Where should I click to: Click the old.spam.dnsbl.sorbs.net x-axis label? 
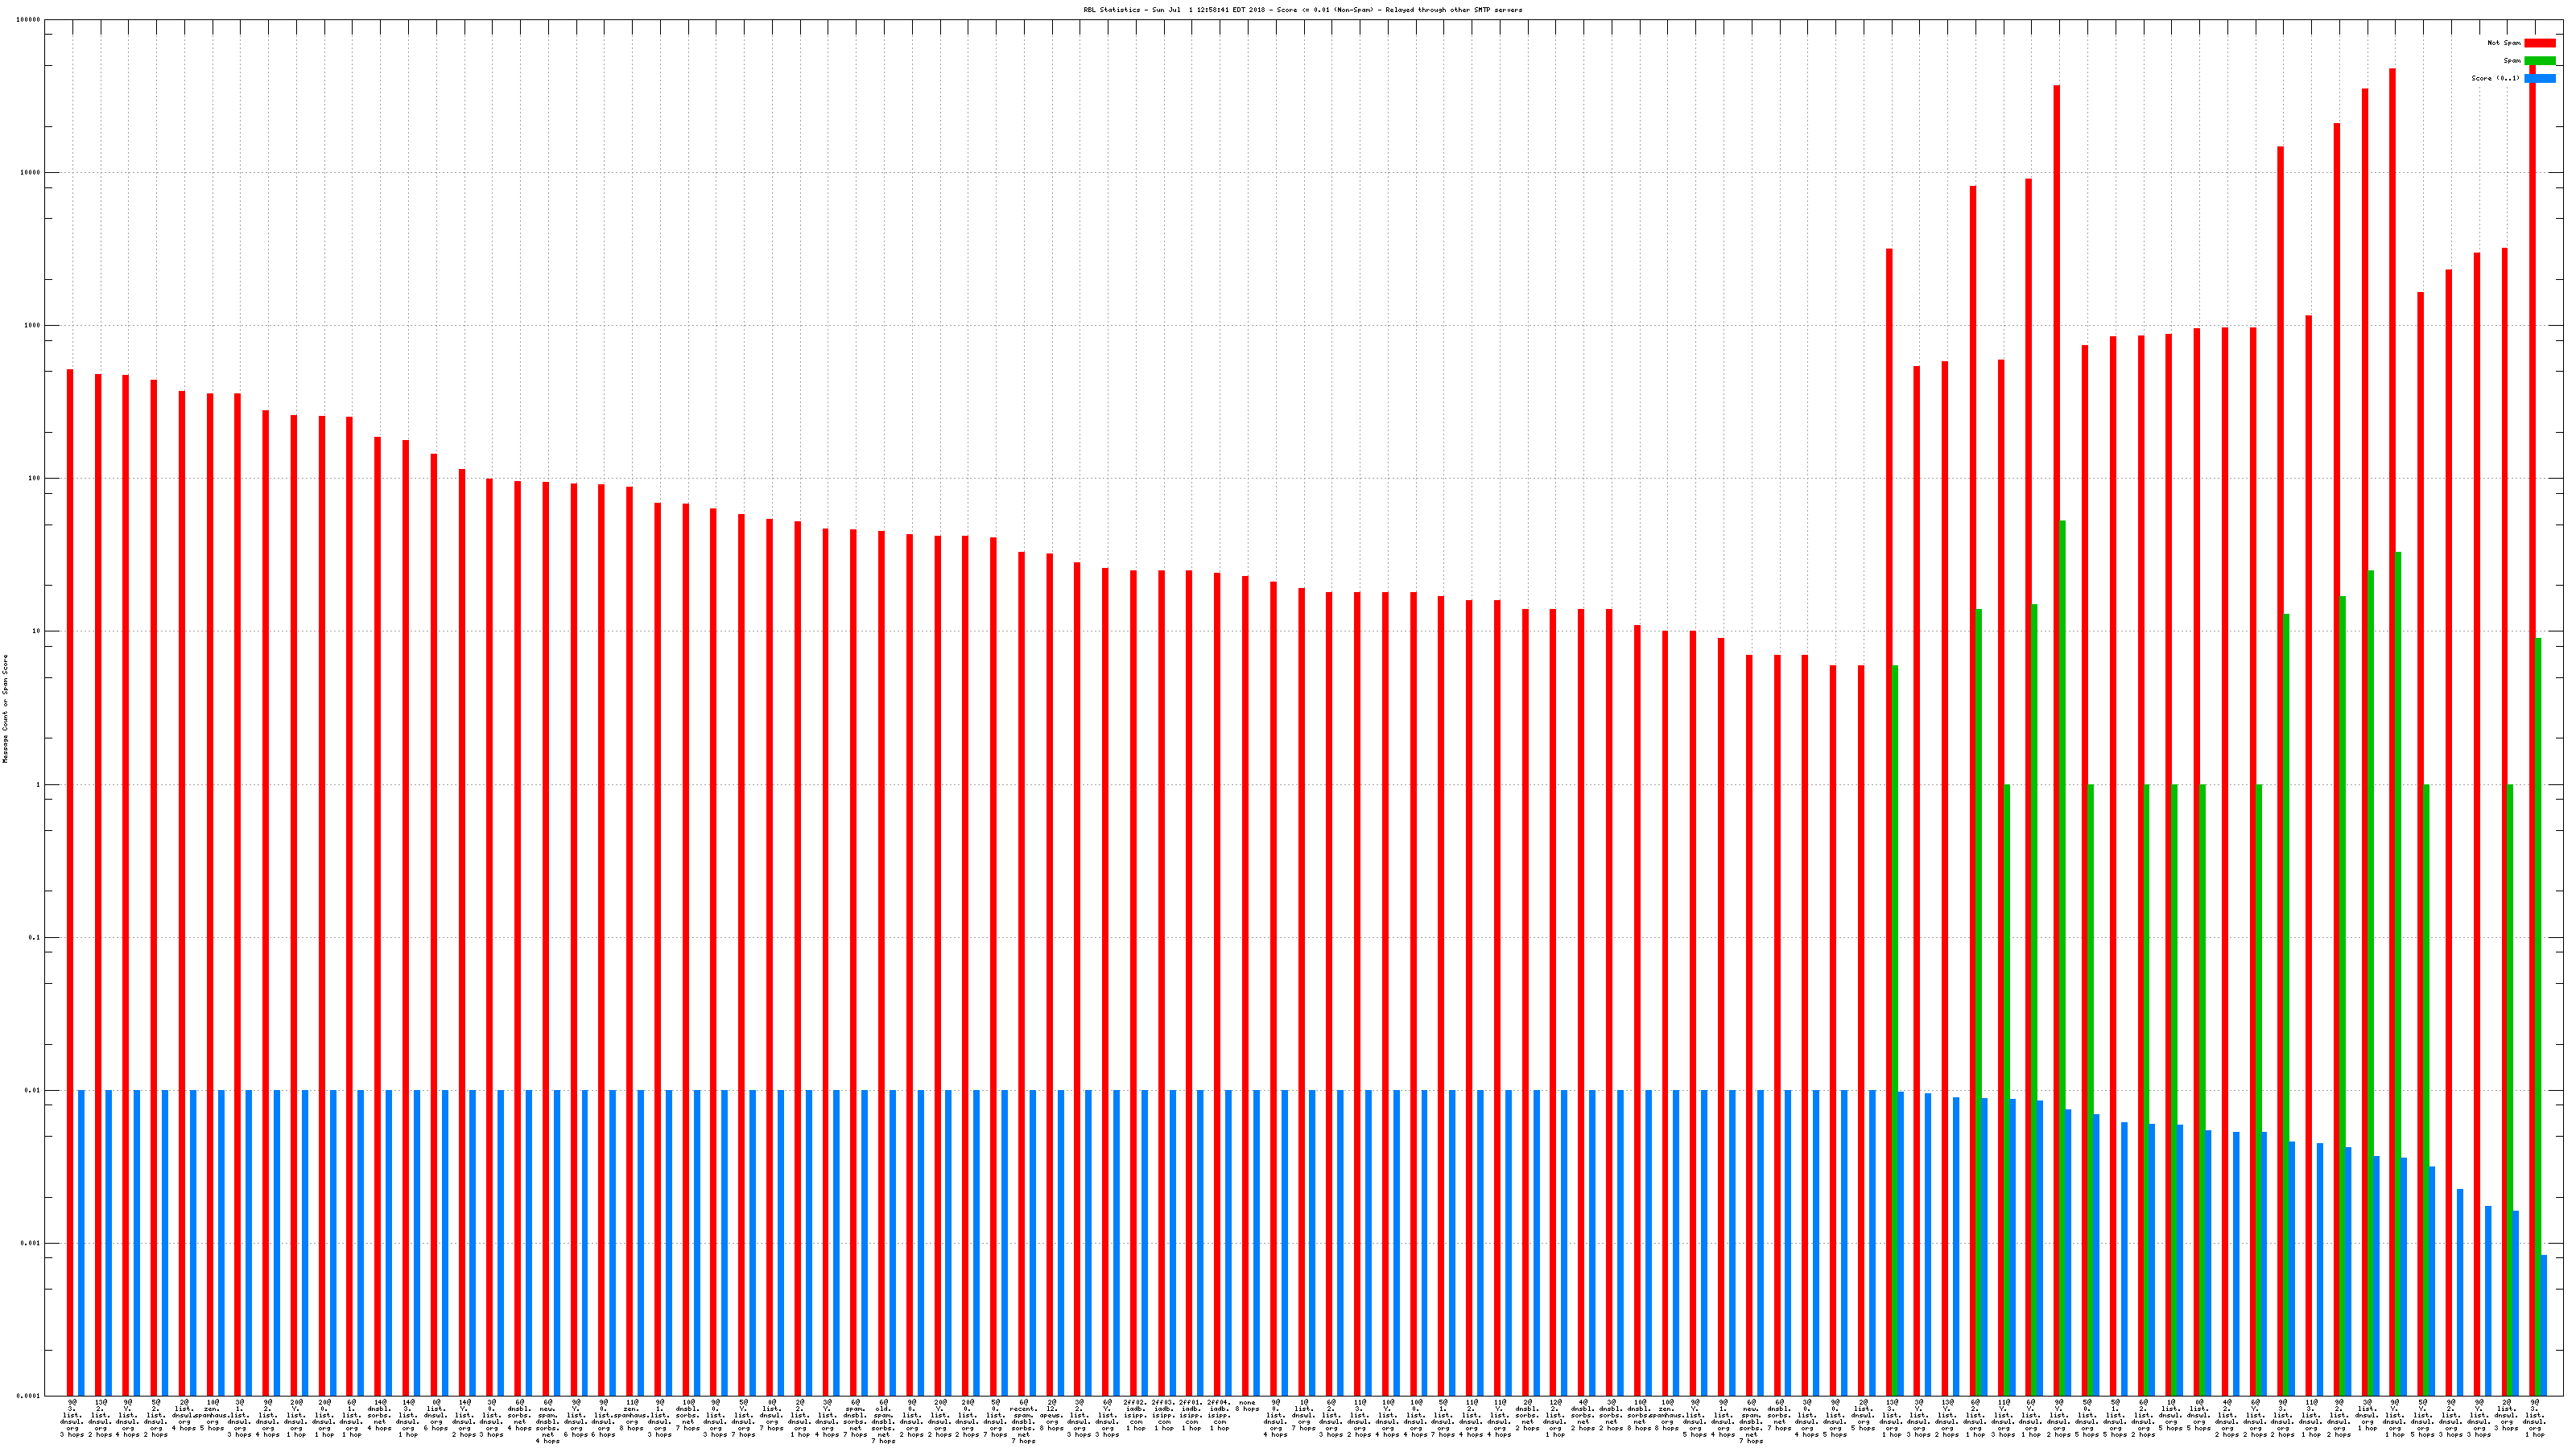click(884, 1420)
